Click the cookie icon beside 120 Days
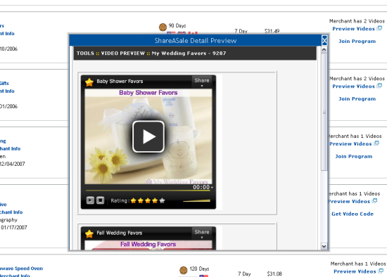 click(x=184, y=270)
